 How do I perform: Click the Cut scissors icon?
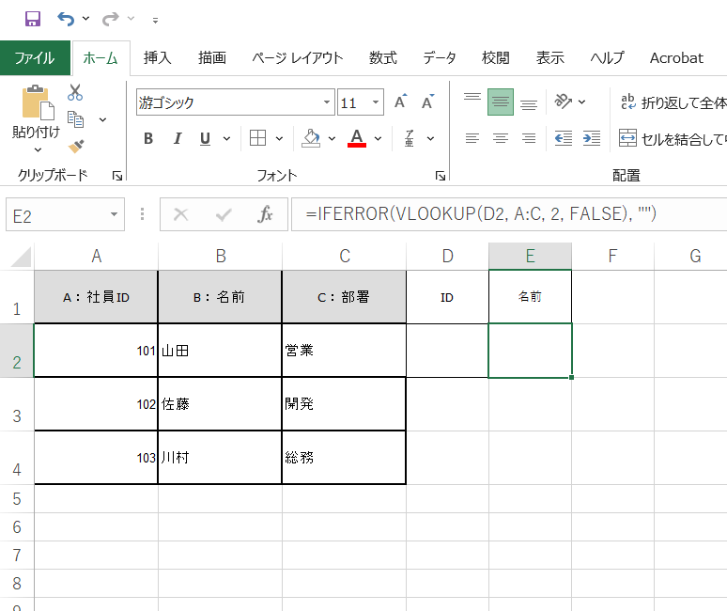[x=75, y=92]
